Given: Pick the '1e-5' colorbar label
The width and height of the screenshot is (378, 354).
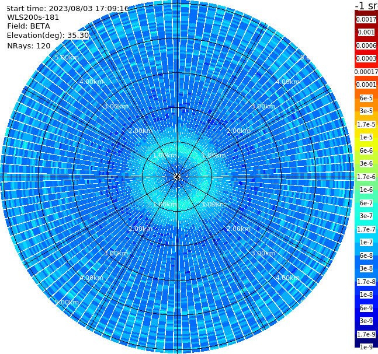Looking at the screenshot, I should coord(366,137).
